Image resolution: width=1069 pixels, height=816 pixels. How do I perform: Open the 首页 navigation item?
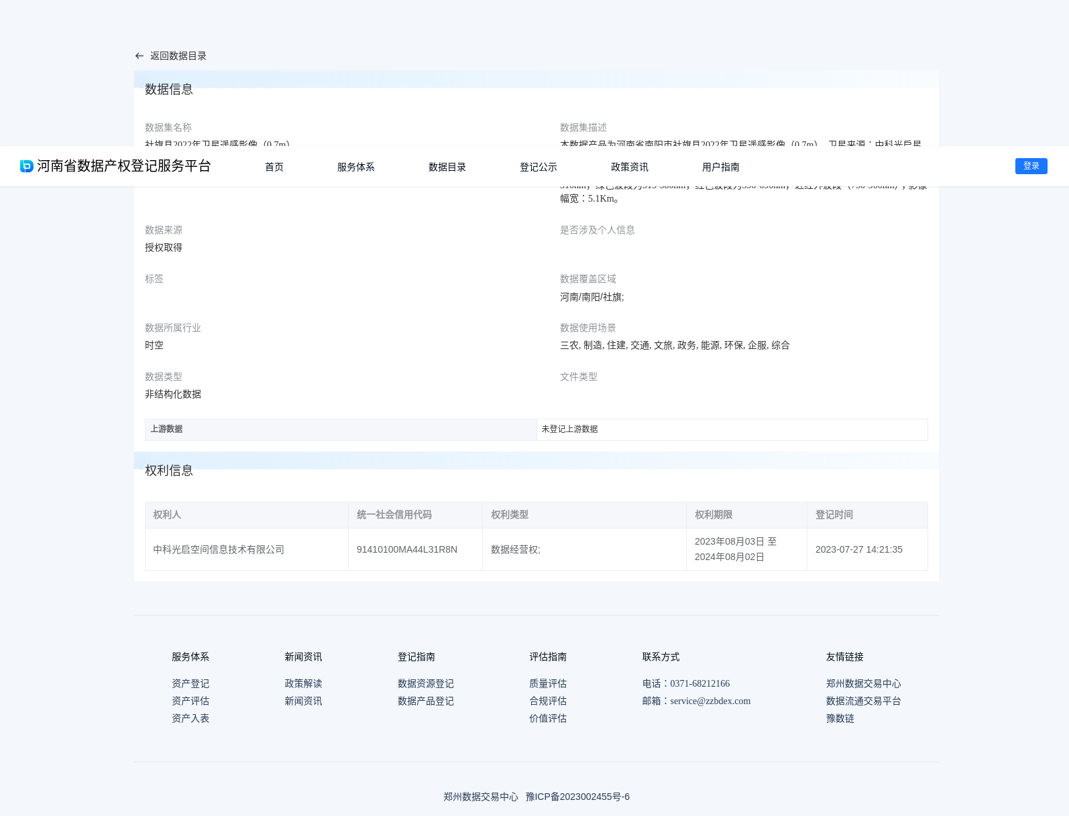pyautogui.click(x=274, y=167)
